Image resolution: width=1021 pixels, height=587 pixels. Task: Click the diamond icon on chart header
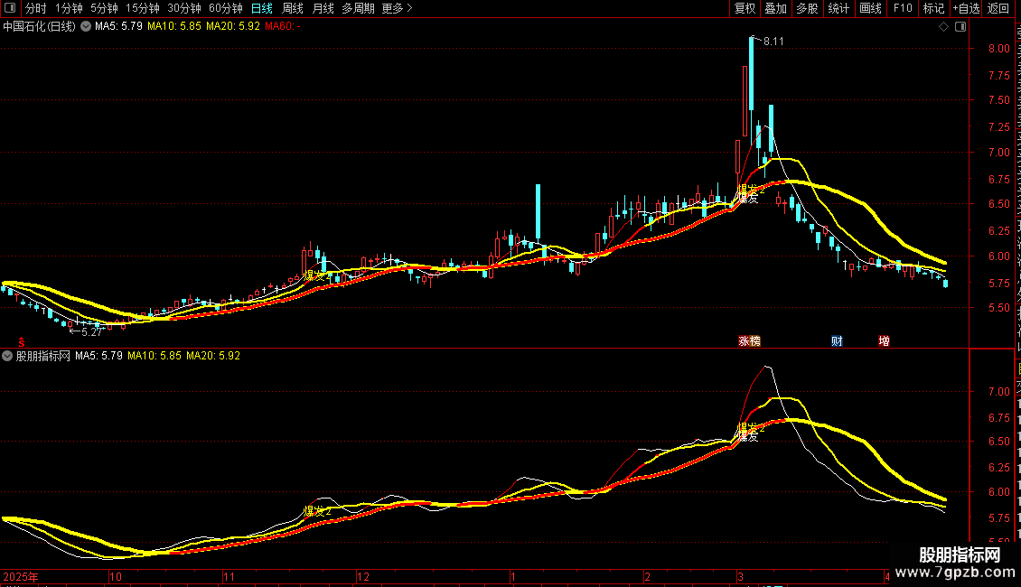tap(943, 27)
